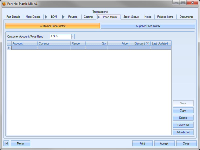
Task: Switch to the Part Details tab
Action: point(13,17)
